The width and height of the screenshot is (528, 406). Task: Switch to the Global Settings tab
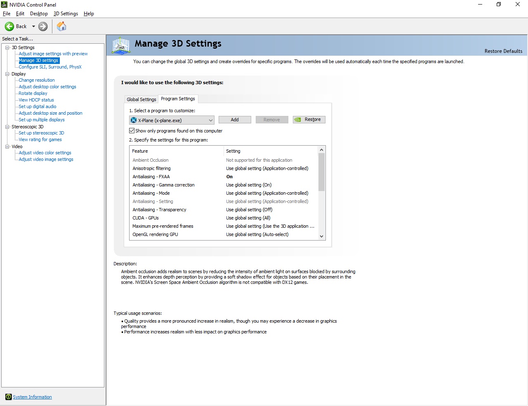141,99
